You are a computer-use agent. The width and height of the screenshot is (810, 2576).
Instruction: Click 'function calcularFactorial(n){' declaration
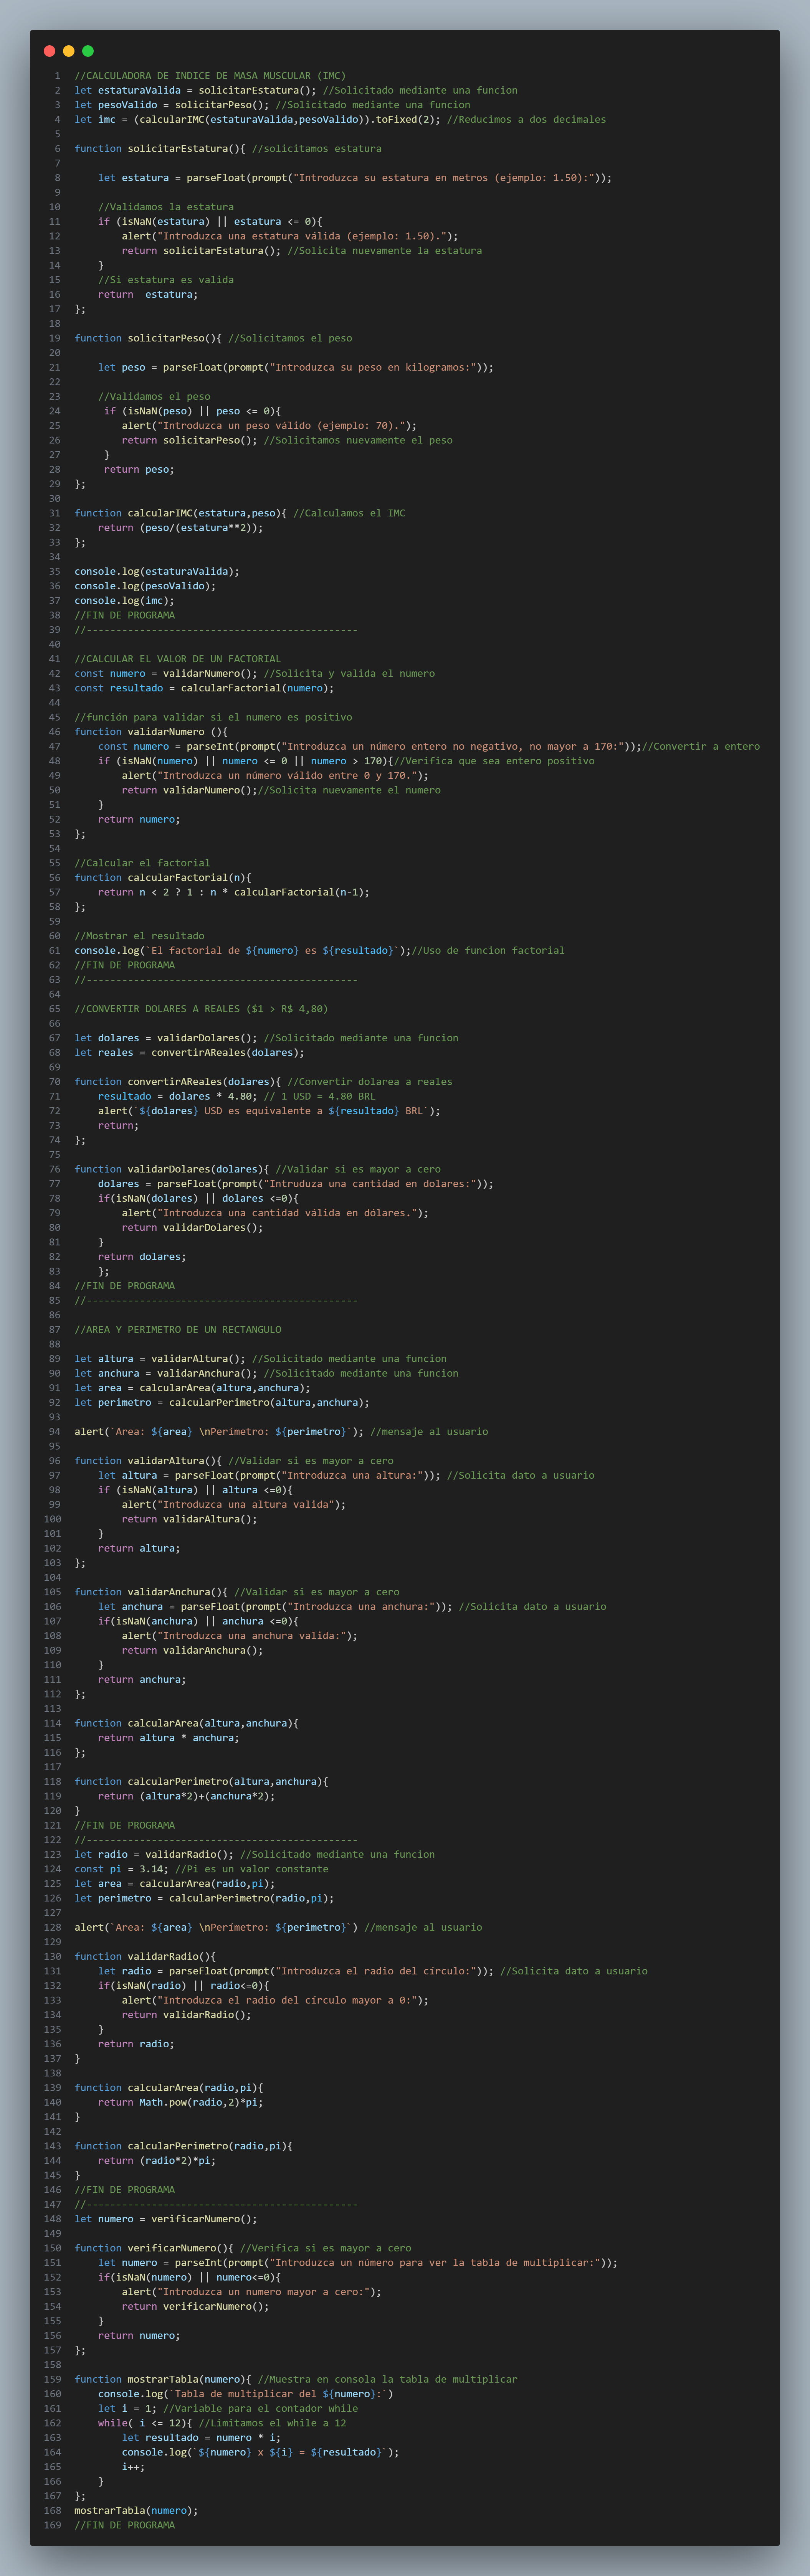[x=163, y=878]
